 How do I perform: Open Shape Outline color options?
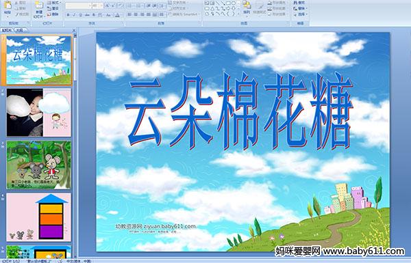coord(278,8)
